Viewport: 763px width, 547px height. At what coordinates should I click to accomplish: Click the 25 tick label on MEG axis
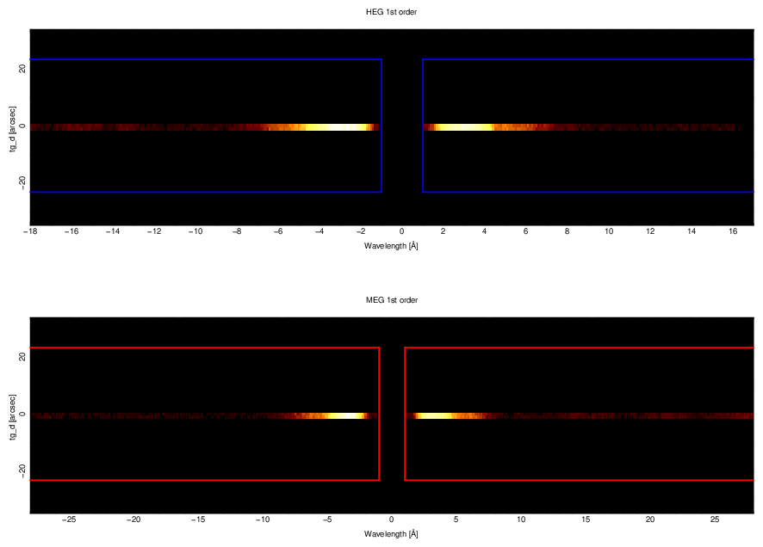click(x=715, y=519)
